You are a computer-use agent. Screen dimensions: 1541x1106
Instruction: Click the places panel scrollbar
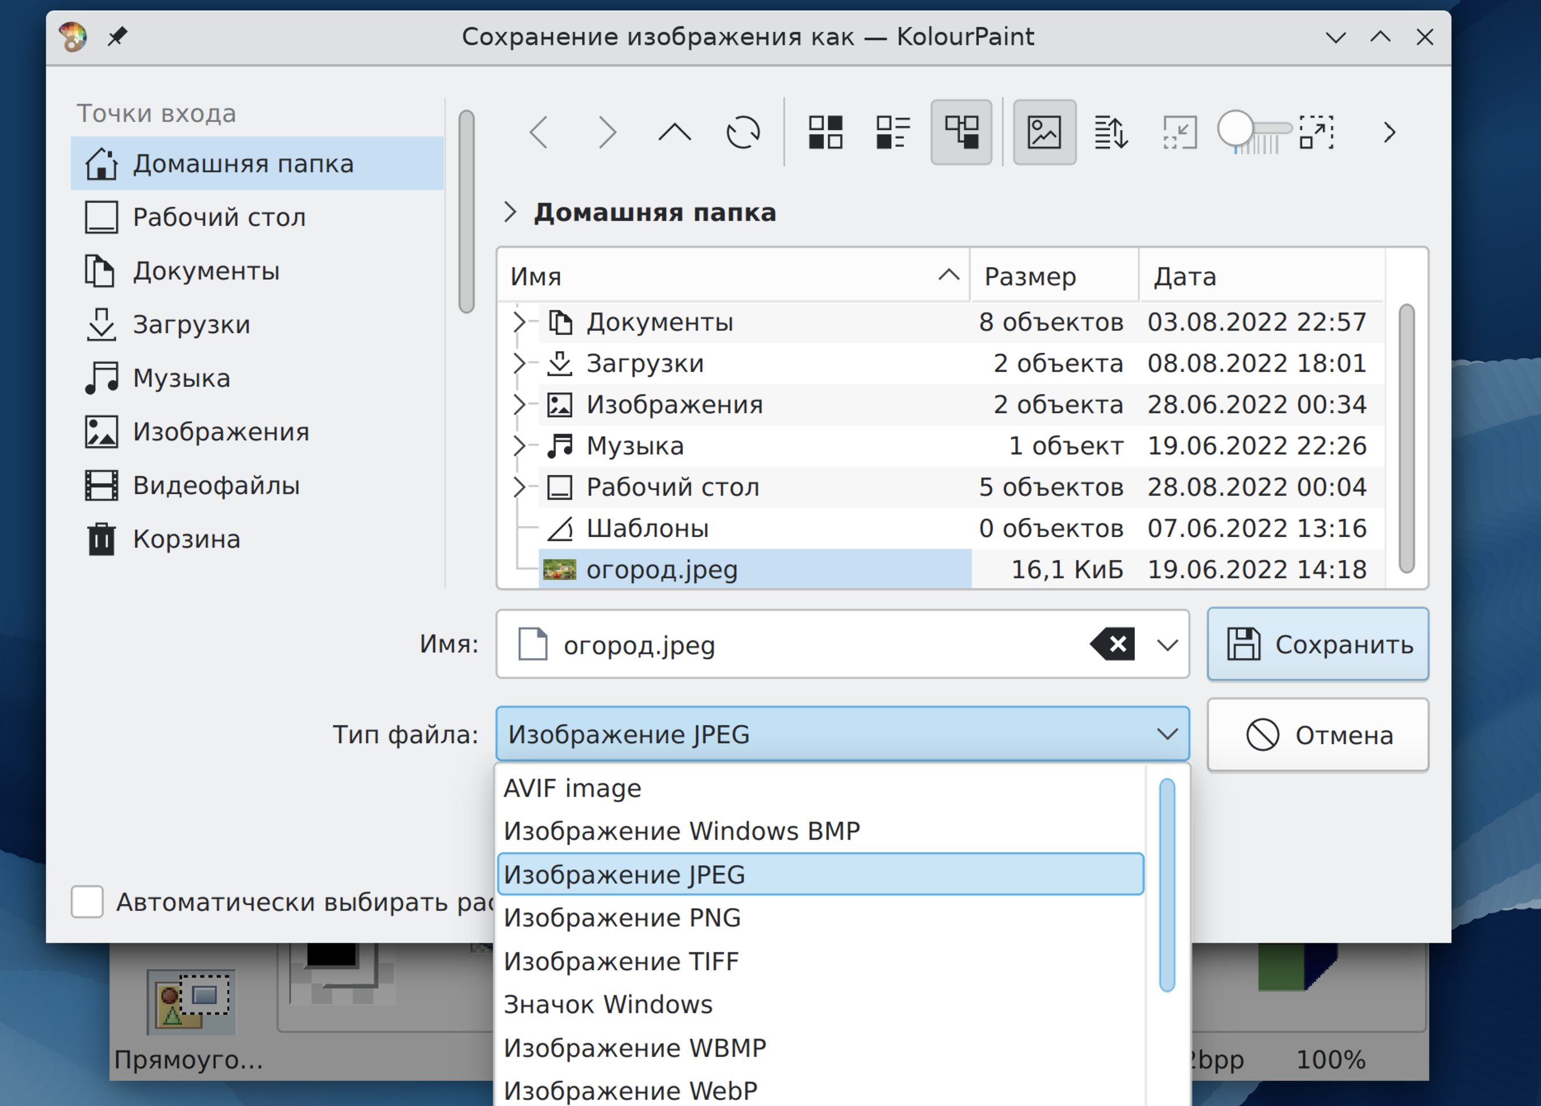point(466,211)
